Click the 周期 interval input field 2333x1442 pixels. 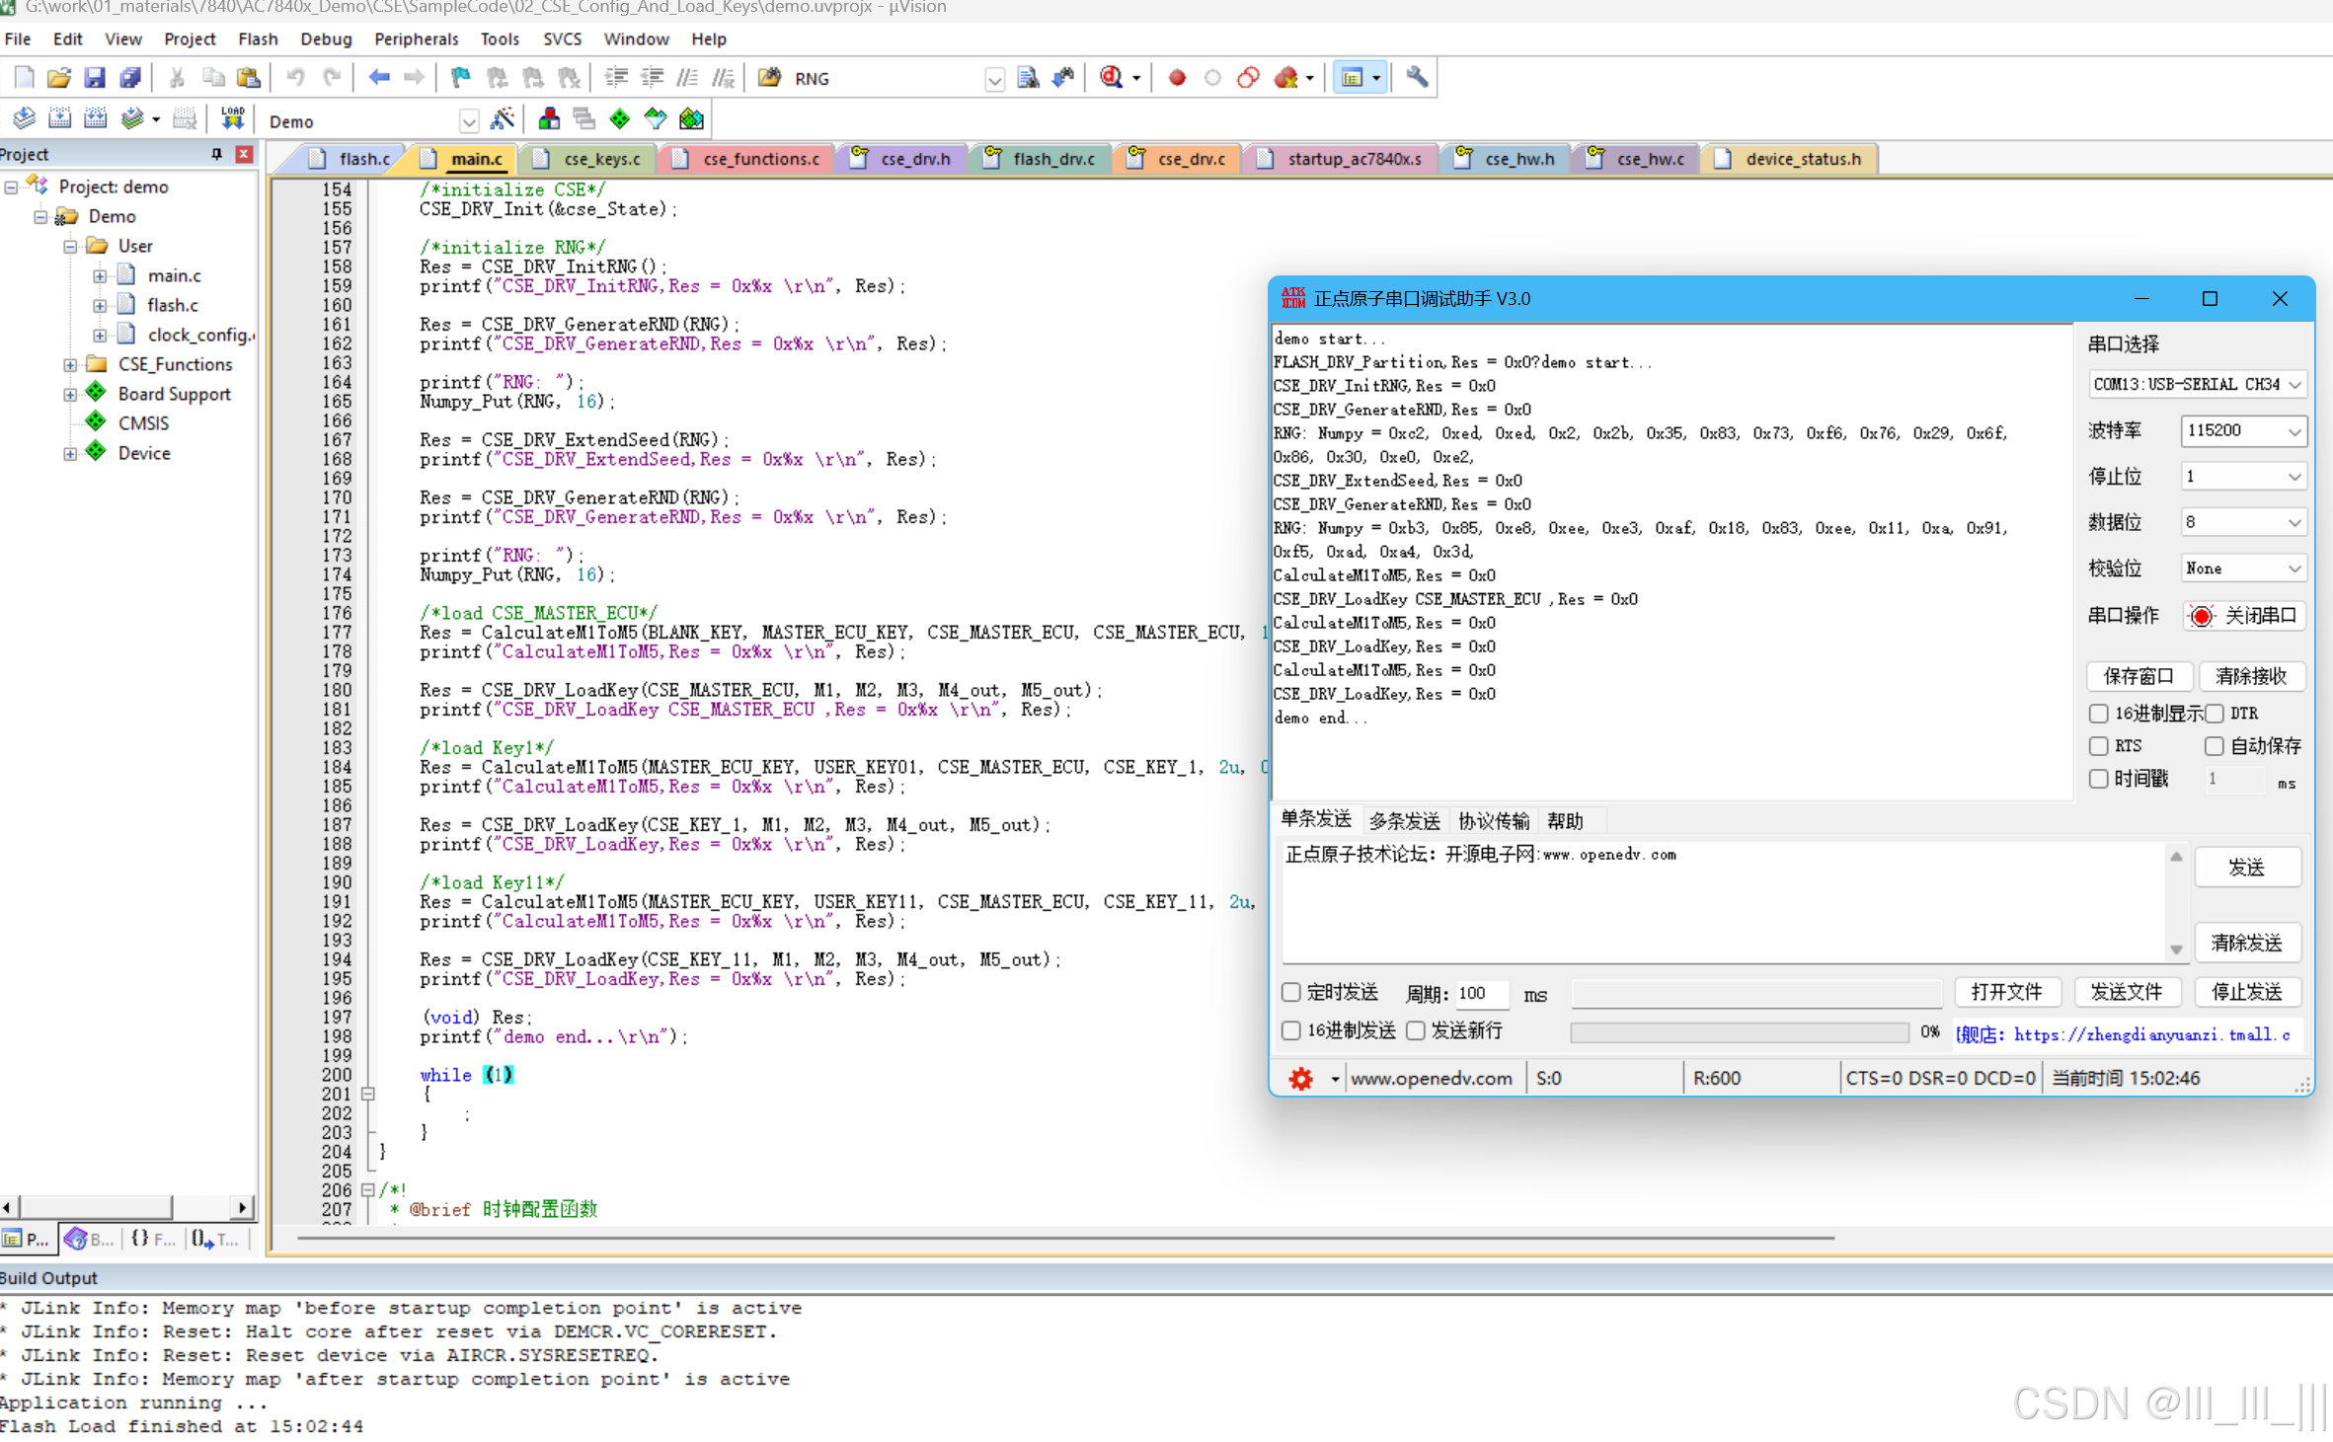pyautogui.click(x=1481, y=994)
